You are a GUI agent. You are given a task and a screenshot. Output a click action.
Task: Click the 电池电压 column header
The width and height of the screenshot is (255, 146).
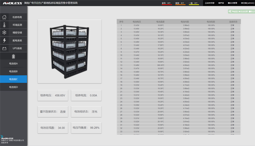(x=137, y=22)
